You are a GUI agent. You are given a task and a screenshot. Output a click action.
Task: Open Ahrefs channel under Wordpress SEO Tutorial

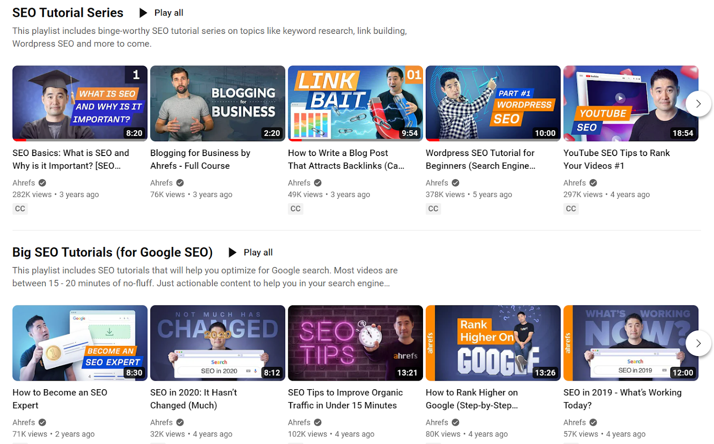[437, 183]
